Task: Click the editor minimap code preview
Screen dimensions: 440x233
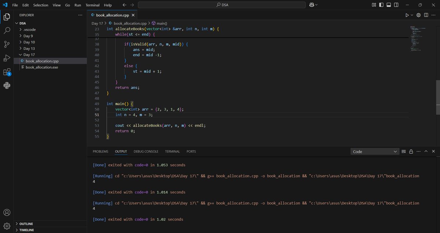Action: pos(418,38)
